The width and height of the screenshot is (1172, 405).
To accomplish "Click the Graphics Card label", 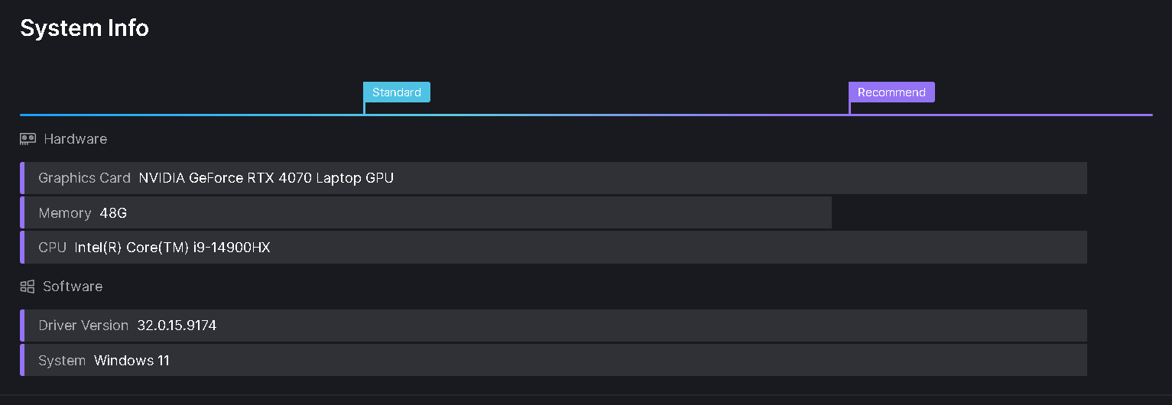I will 84,178.
